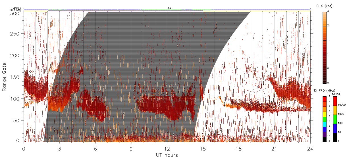Click the 14 label in TX FRQ legend
This screenshot has width=349, height=161.
tap(329, 116)
